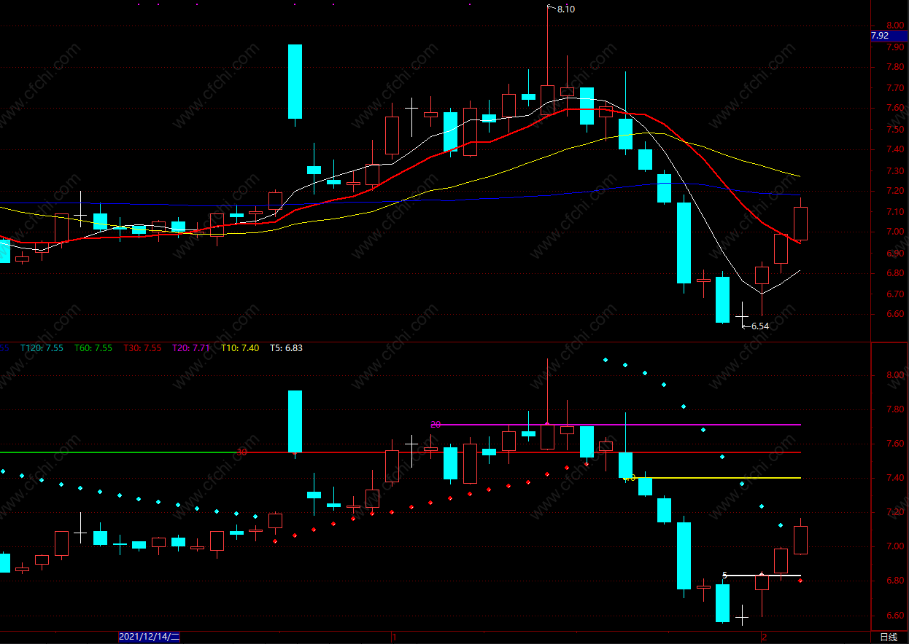Click 6.60 on upper price axis
The height and width of the screenshot is (644, 909).
click(x=895, y=315)
